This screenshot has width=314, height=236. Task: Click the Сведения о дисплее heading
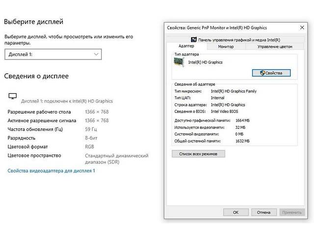tap(36, 76)
